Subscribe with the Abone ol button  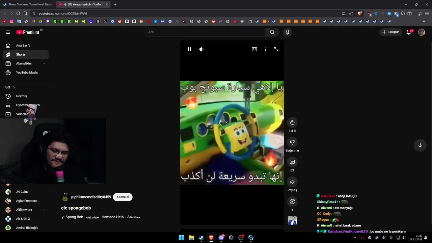coord(123,197)
